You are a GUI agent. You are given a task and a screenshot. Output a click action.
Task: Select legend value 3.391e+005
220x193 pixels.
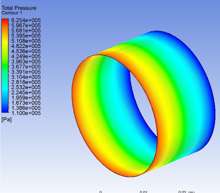click(x=26, y=72)
